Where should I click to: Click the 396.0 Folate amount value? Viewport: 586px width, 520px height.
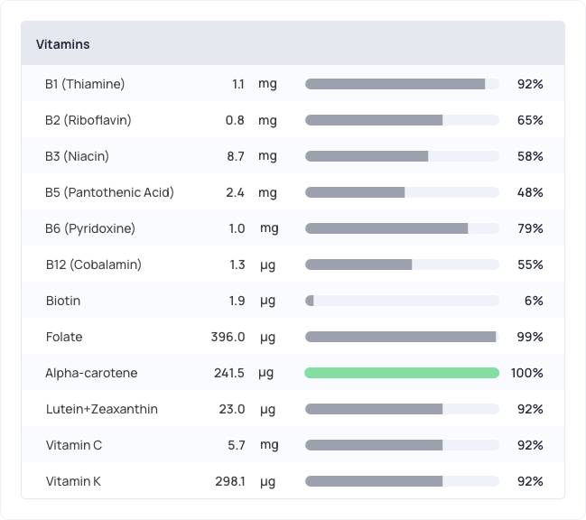click(x=228, y=337)
